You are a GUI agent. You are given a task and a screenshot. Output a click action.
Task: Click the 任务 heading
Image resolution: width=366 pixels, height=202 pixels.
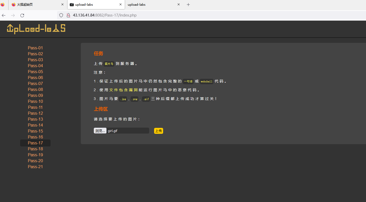point(99,53)
